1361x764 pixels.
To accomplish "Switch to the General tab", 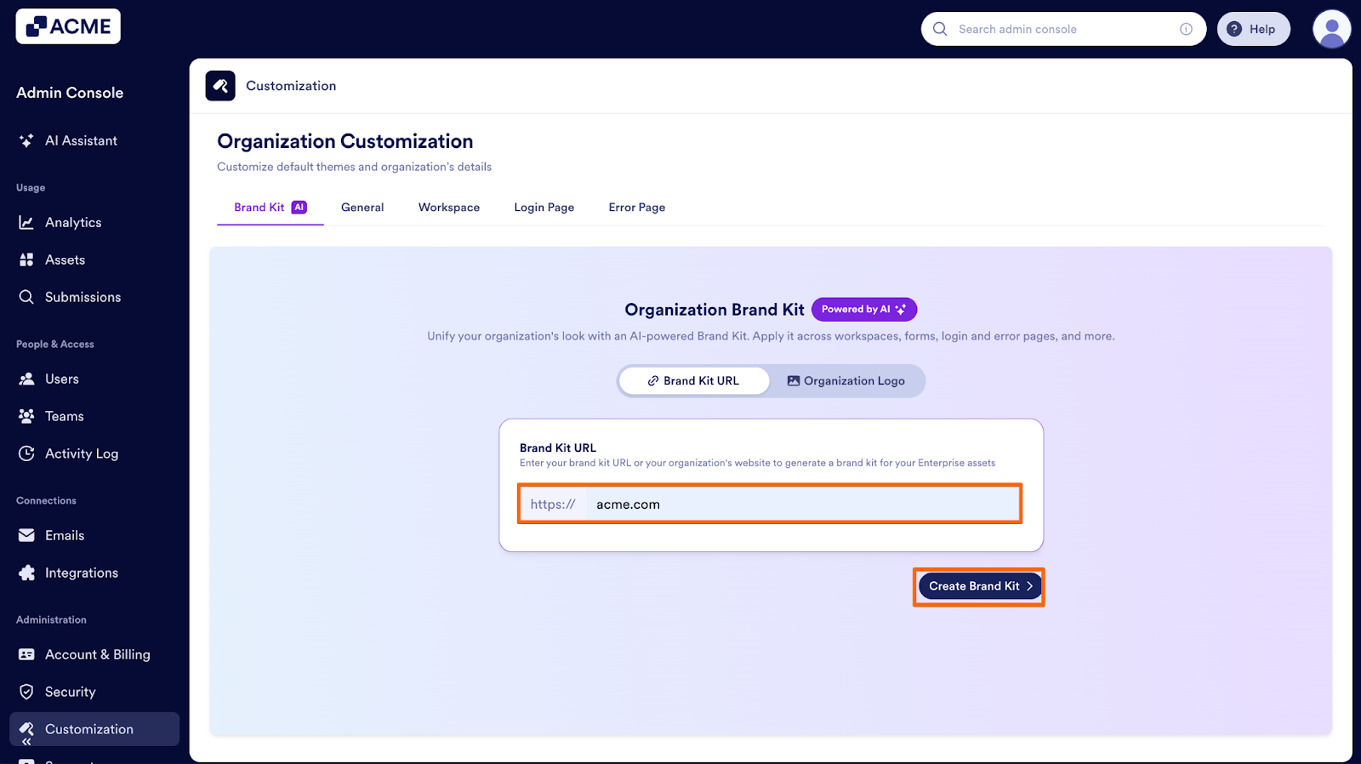I will pyautogui.click(x=362, y=208).
